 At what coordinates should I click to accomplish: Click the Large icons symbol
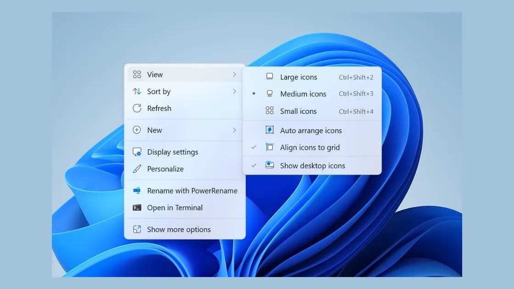coord(270,77)
